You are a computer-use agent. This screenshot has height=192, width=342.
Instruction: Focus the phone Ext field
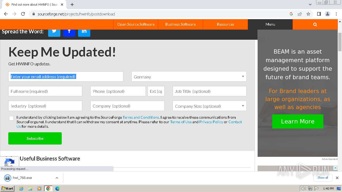tap(156, 91)
